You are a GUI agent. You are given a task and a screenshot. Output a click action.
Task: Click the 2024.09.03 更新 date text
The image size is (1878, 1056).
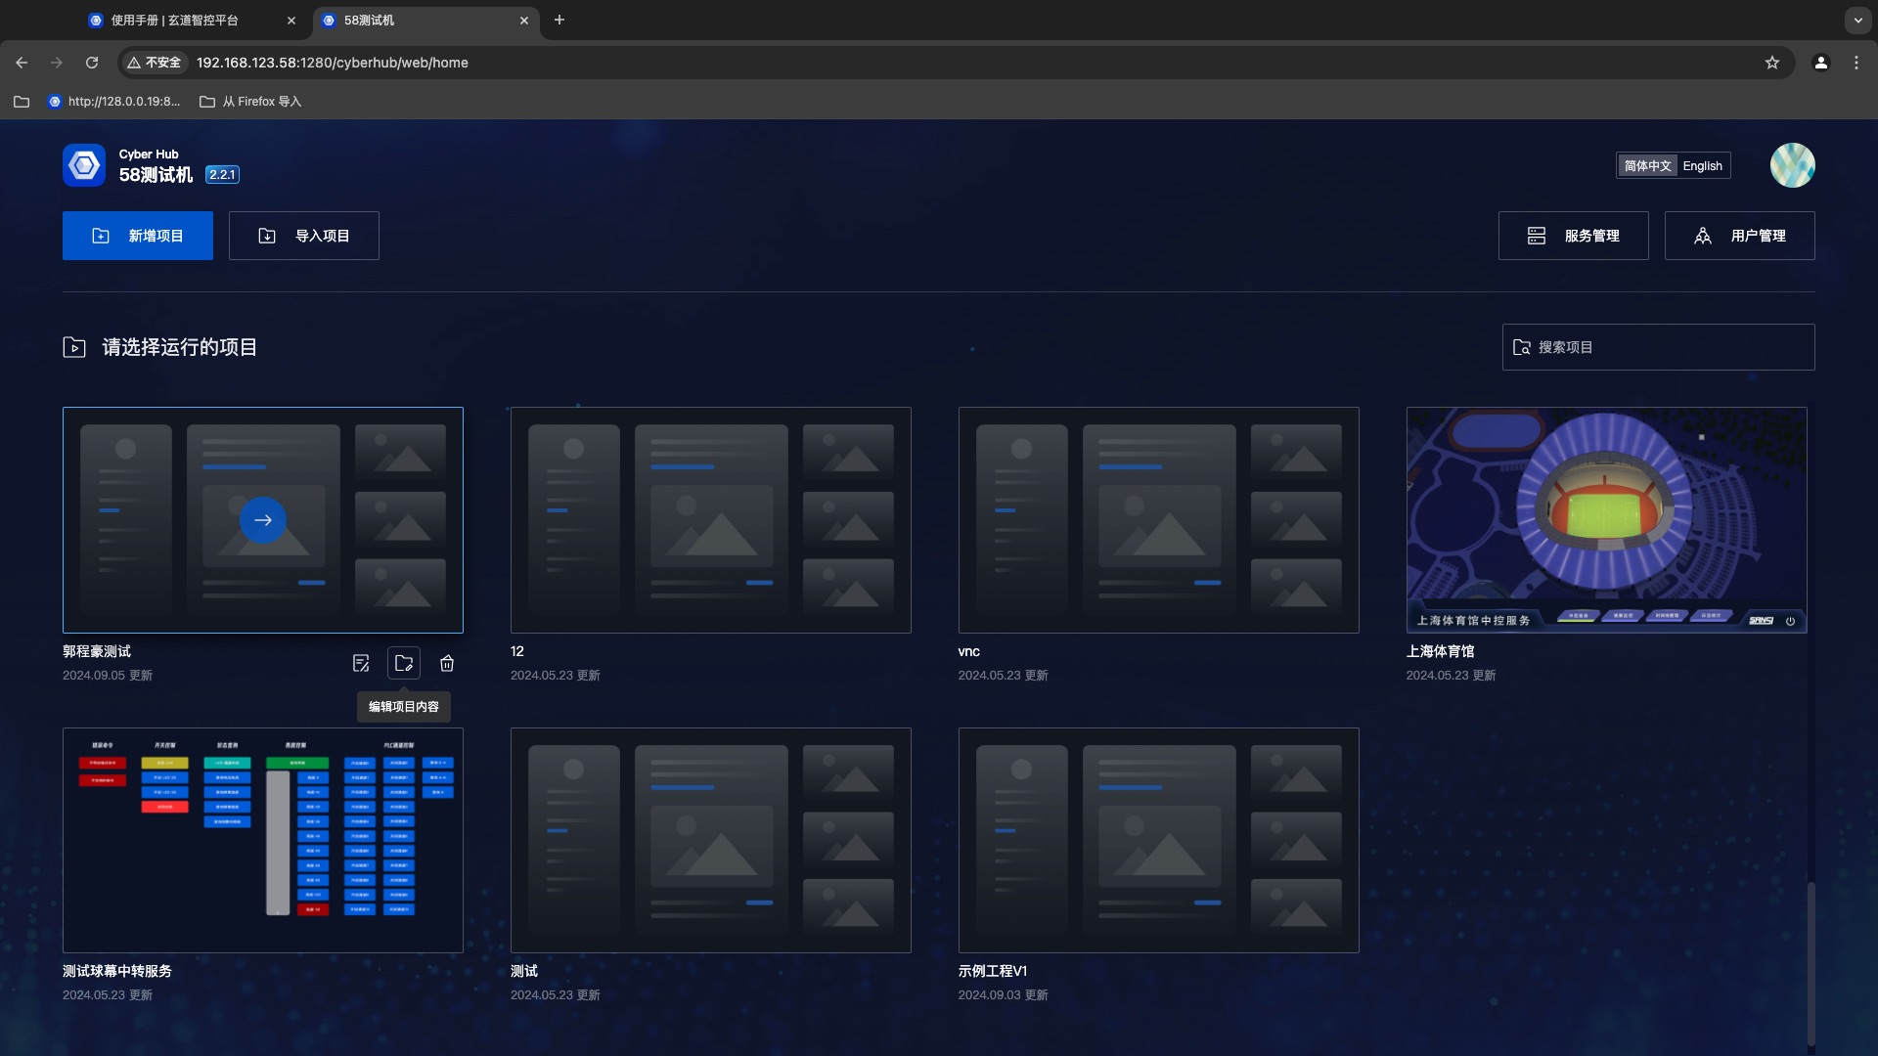click(1004, 995)
